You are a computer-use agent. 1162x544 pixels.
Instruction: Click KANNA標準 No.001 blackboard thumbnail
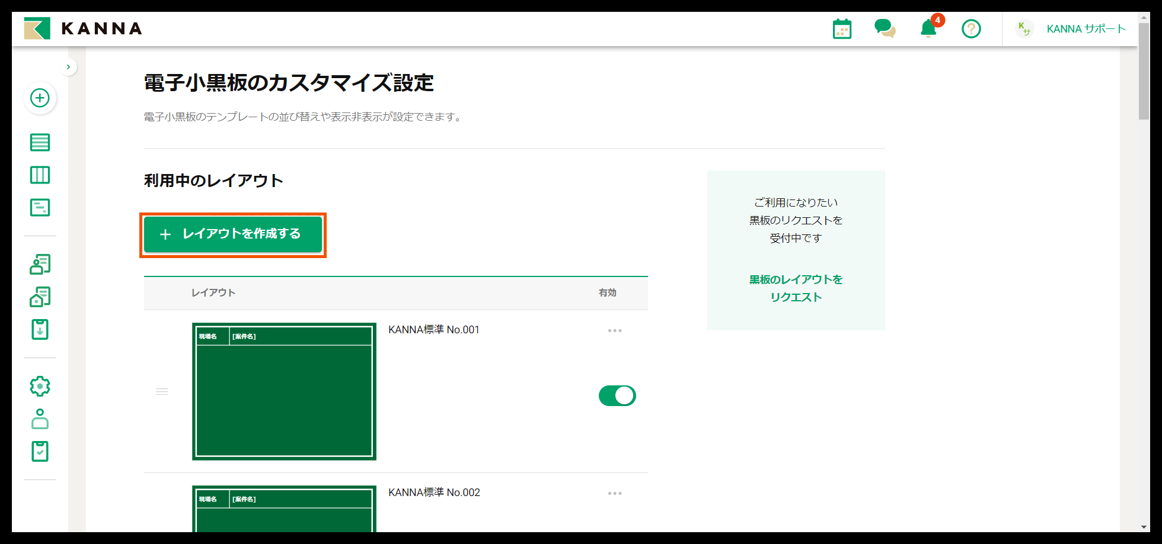pos(284,391)
